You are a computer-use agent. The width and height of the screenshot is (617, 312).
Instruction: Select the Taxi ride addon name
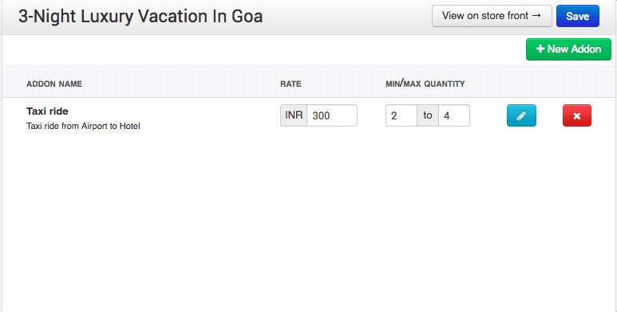pos(47,111)
